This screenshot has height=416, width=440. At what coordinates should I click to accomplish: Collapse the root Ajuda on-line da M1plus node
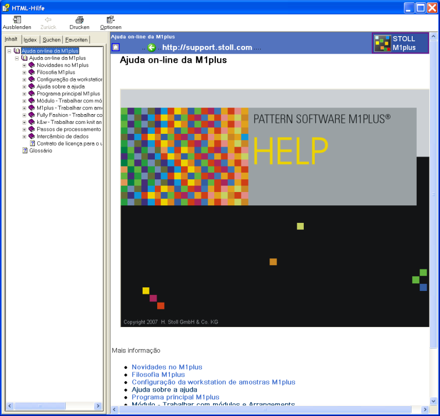click(x=9, y=51)
